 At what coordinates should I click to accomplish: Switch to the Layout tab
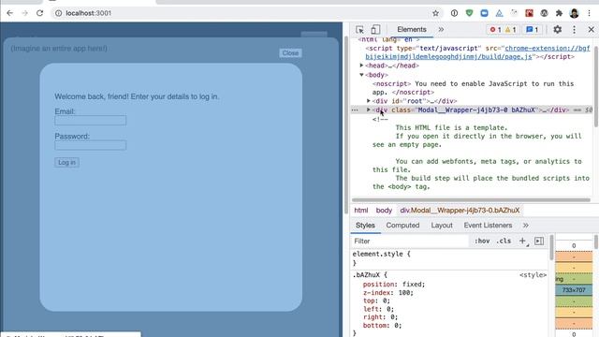(442, 226)
